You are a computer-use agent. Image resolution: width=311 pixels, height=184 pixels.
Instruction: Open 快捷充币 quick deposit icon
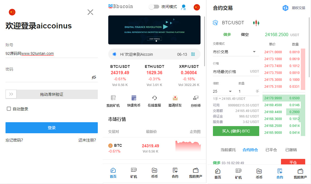click(134, 98)
